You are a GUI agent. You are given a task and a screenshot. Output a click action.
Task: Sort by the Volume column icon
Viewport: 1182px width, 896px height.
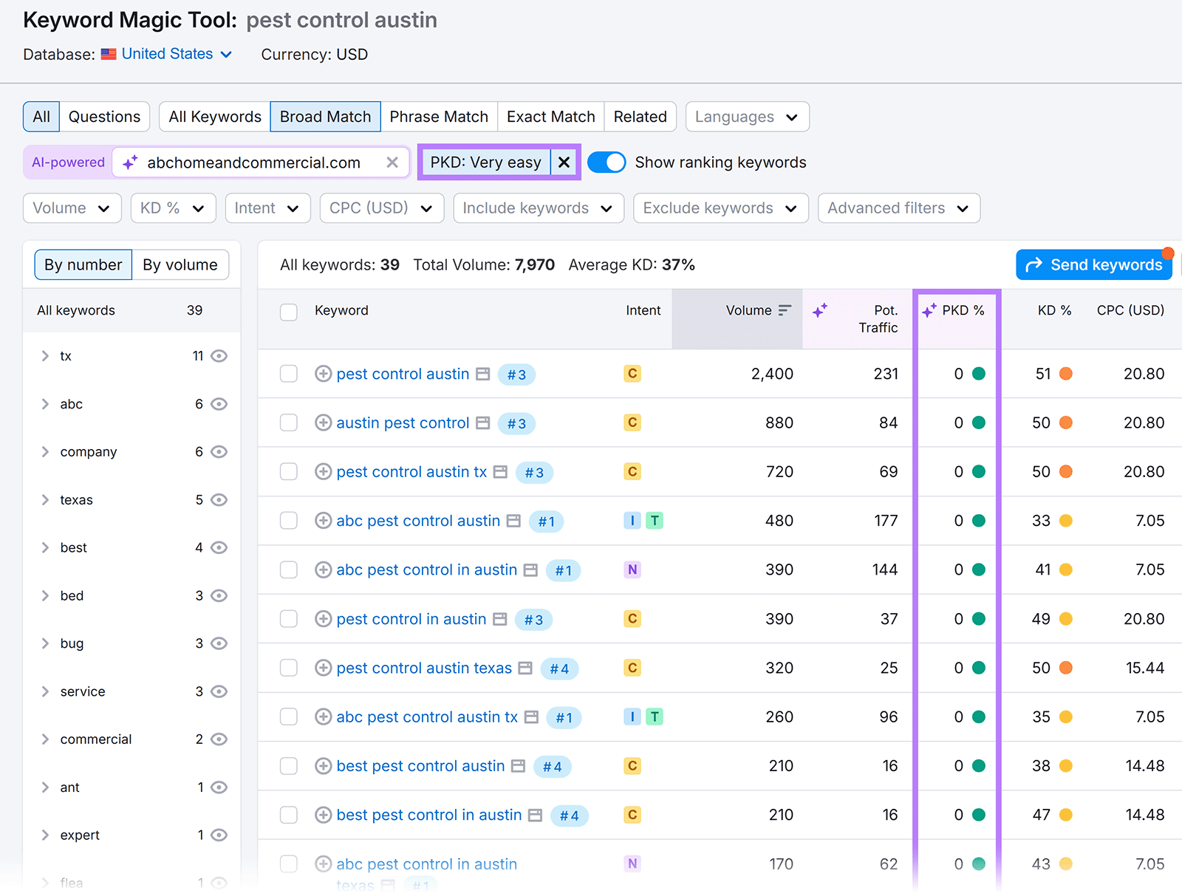coord(785,310)
